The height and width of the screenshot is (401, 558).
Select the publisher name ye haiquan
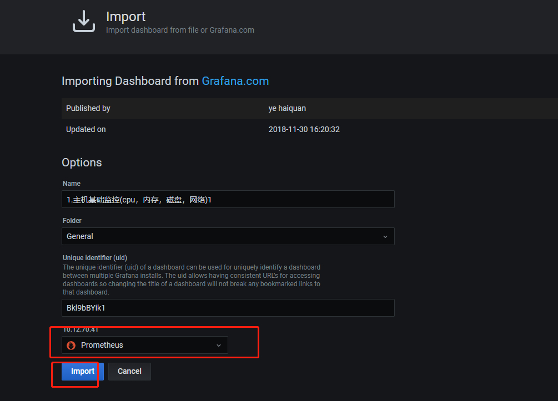point(287,108)
